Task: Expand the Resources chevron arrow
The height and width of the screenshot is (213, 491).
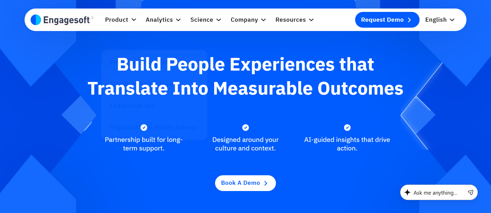Action: click(311, 20)
